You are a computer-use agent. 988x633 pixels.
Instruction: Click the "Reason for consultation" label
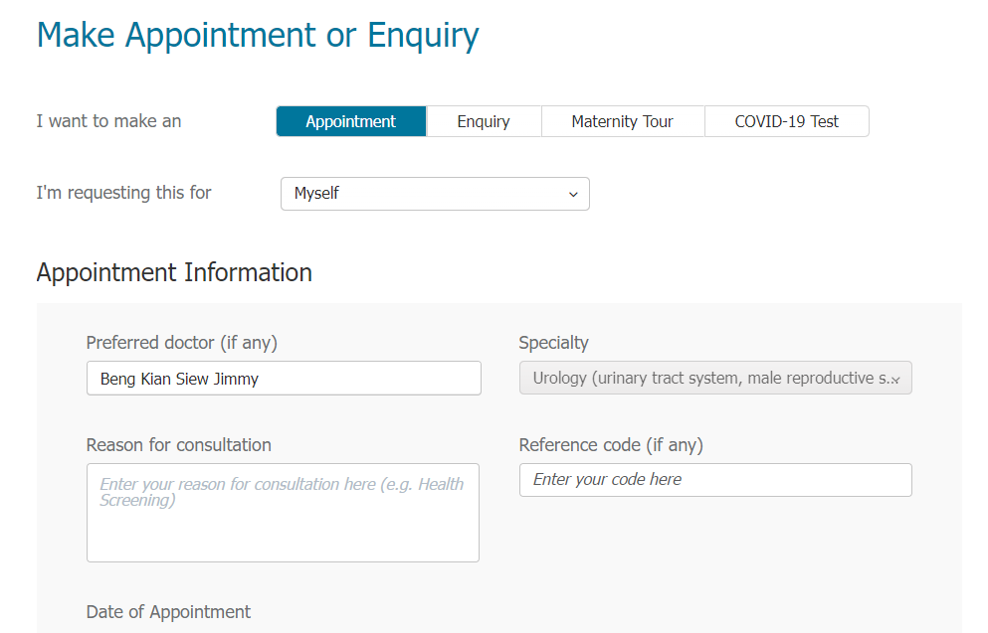tap(179, 445)
